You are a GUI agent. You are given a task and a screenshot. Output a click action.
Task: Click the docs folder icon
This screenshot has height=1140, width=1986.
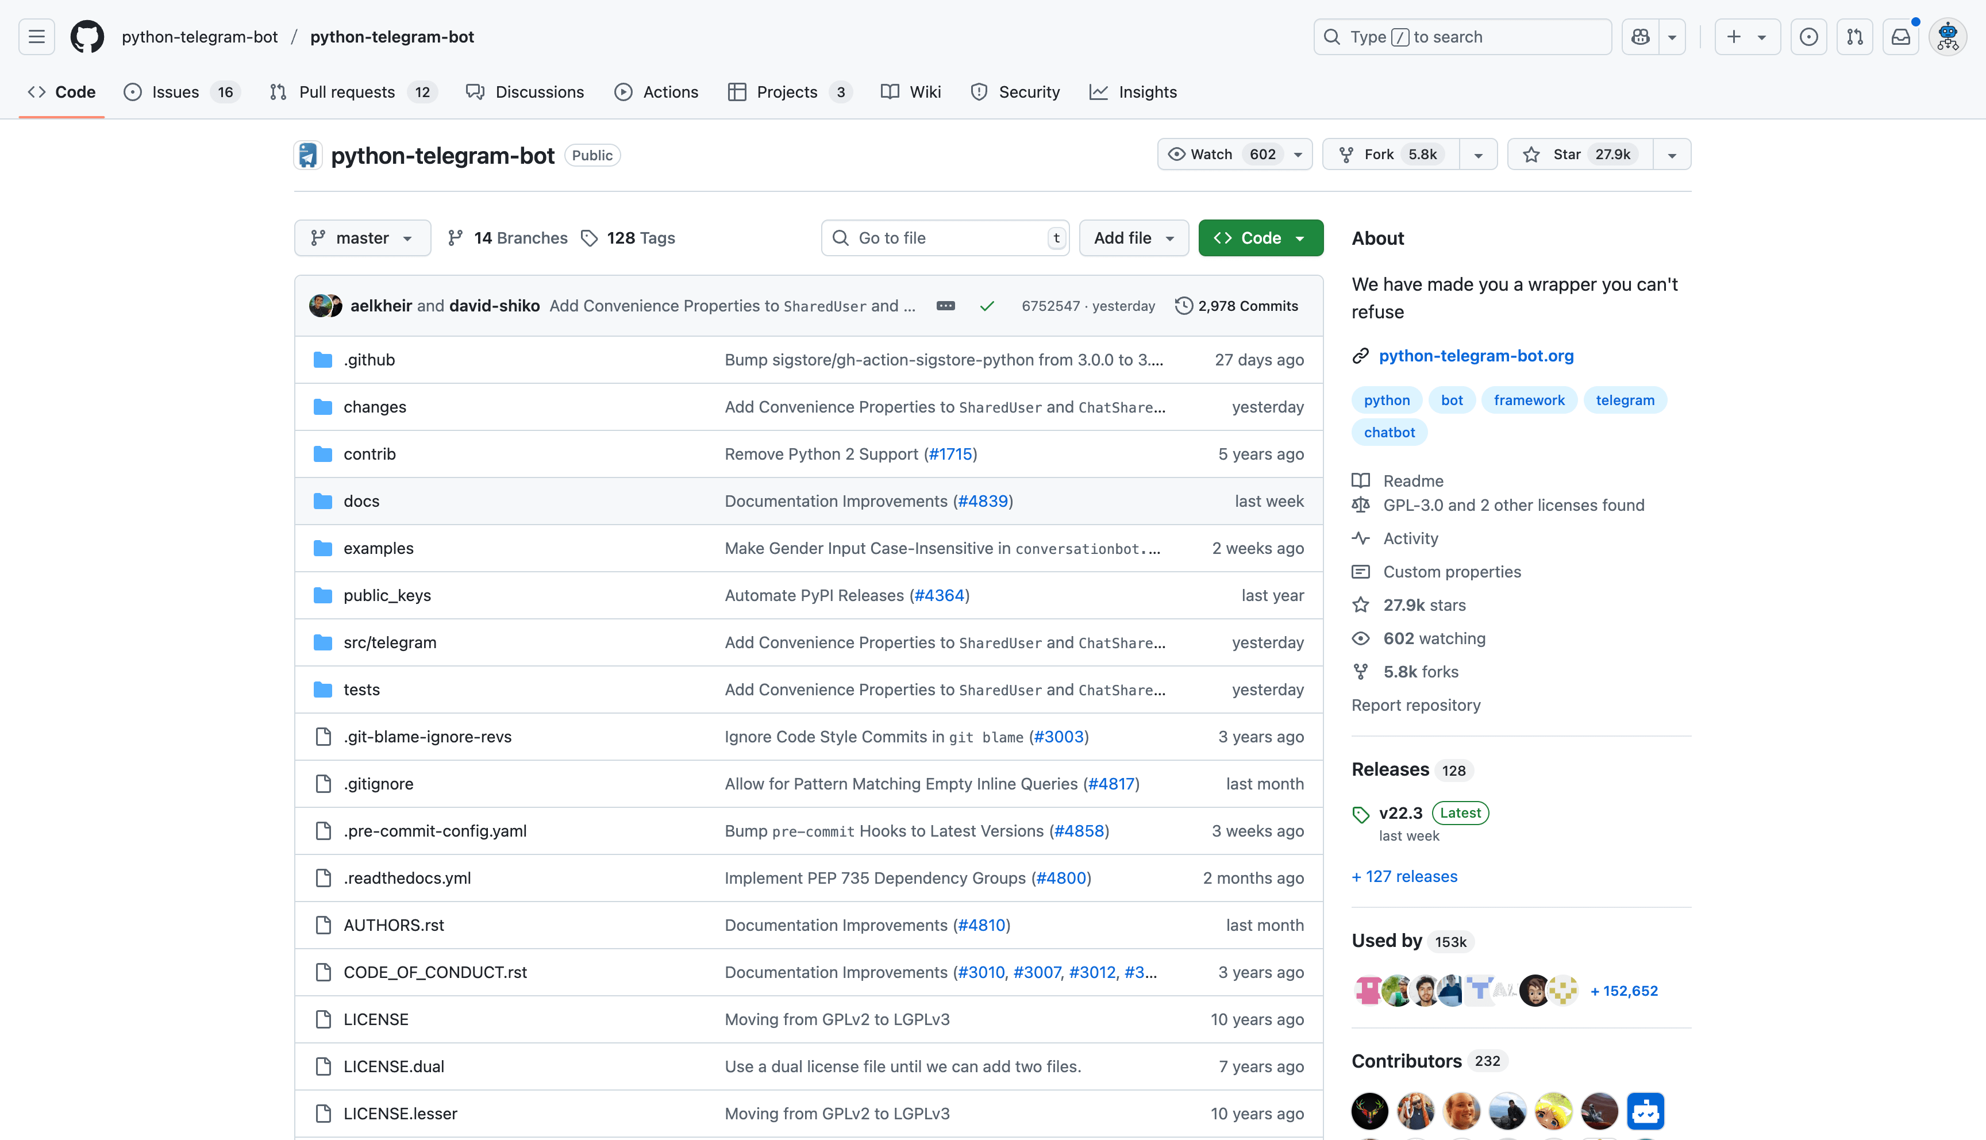322,501
